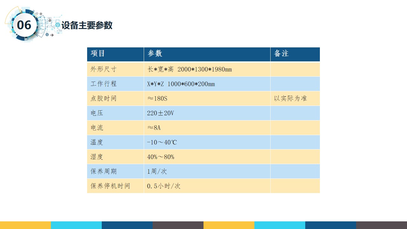407x229 pixels.
Task: Click the value 长*宽*高 2000*1300*1980mm
Action: pyautogui.click(x=190, y=69)
